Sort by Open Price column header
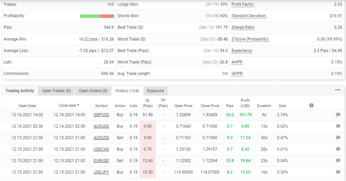The height and width of the screenshot is (181, 346). tap(183, 106)
